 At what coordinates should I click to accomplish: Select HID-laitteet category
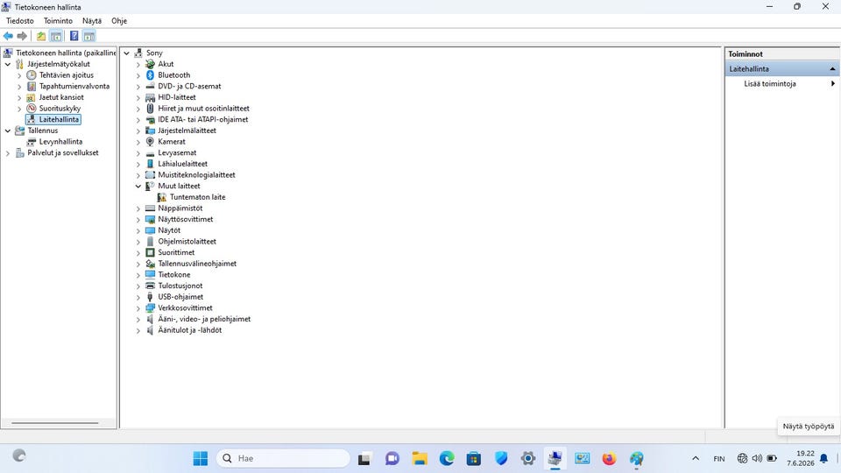(x=176, y=97)
